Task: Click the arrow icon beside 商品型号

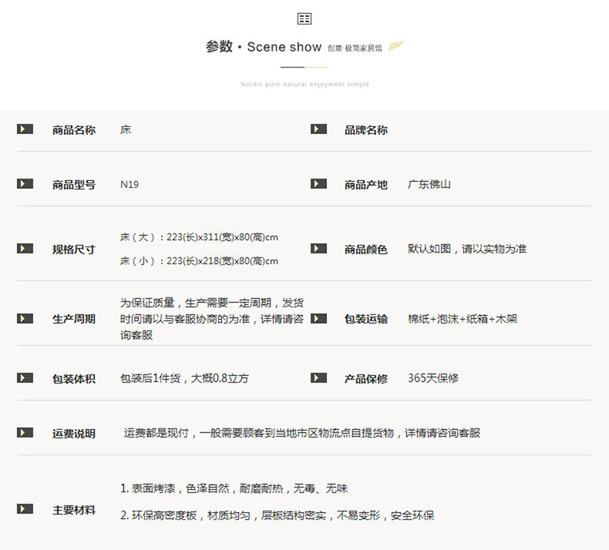Action: point(25,183)
